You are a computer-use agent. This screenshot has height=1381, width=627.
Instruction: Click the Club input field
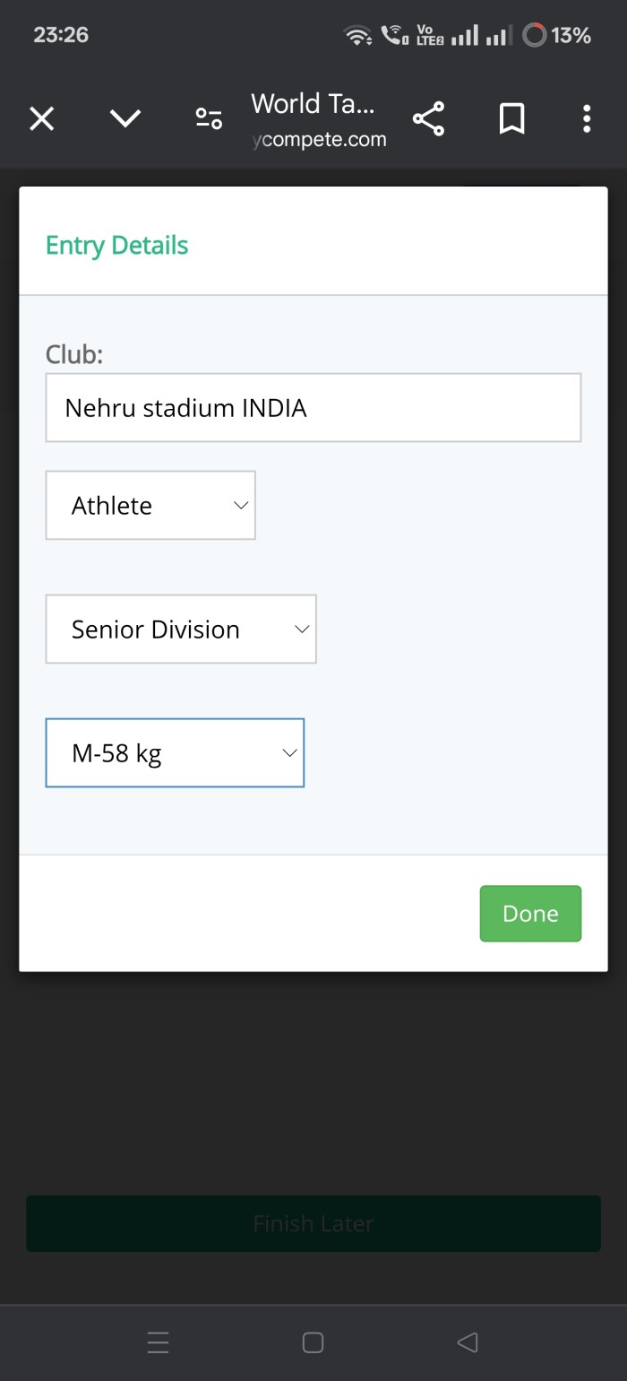313,408
